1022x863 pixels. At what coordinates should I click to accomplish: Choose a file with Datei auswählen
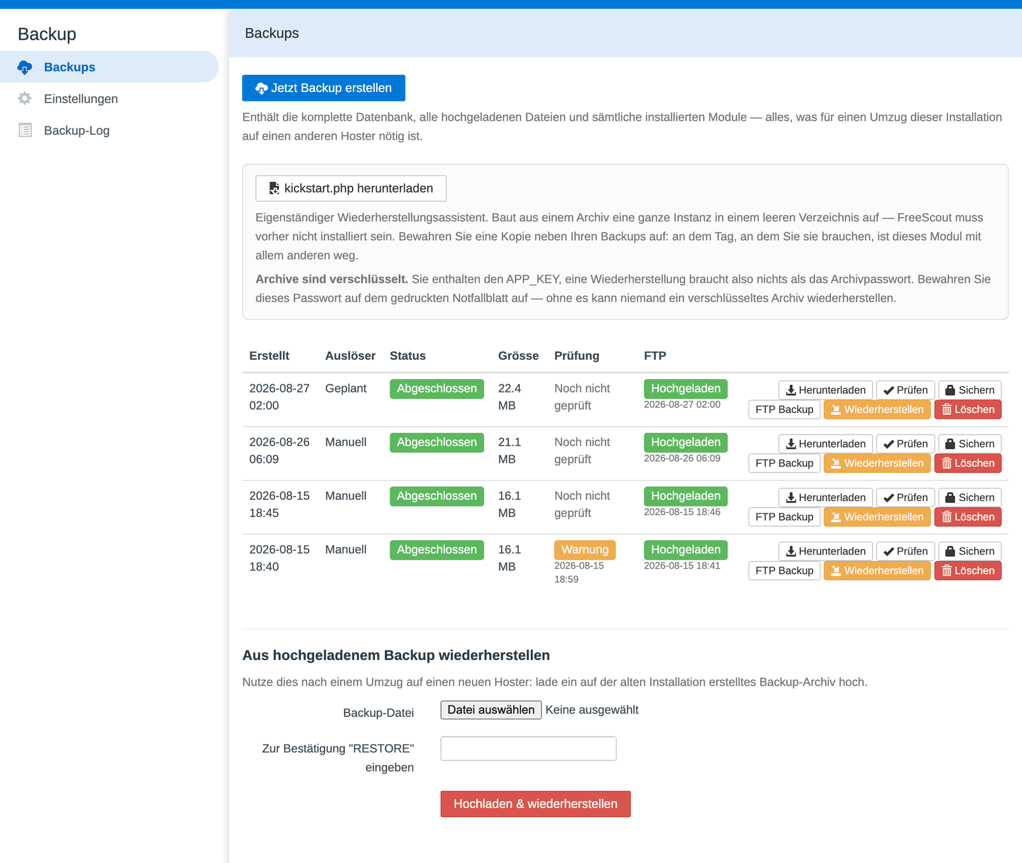(491, 710)
